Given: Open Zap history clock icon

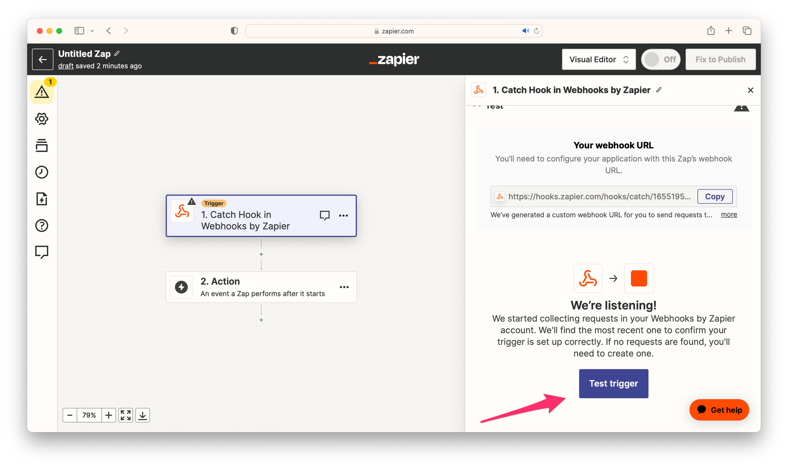Looking at the screenshot, I should coord(42,172).
